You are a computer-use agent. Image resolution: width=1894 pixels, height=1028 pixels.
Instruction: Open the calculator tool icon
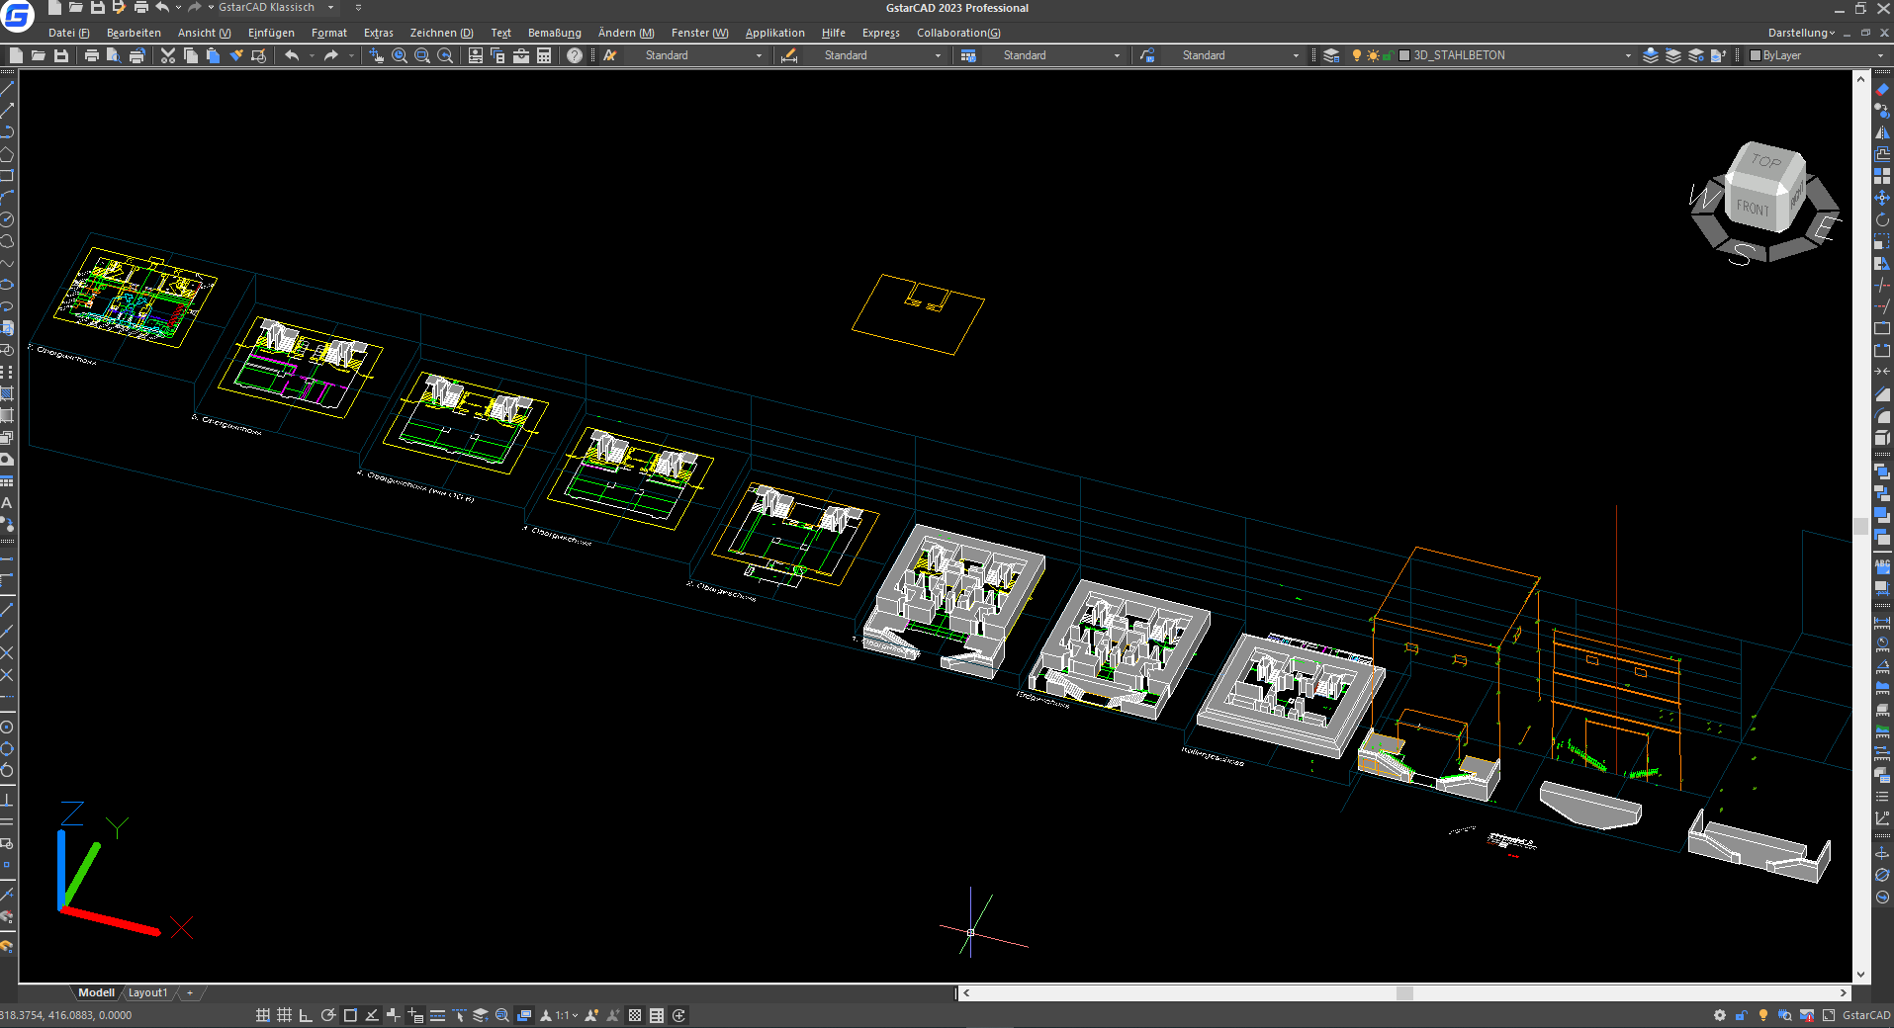tap(544, 55)
